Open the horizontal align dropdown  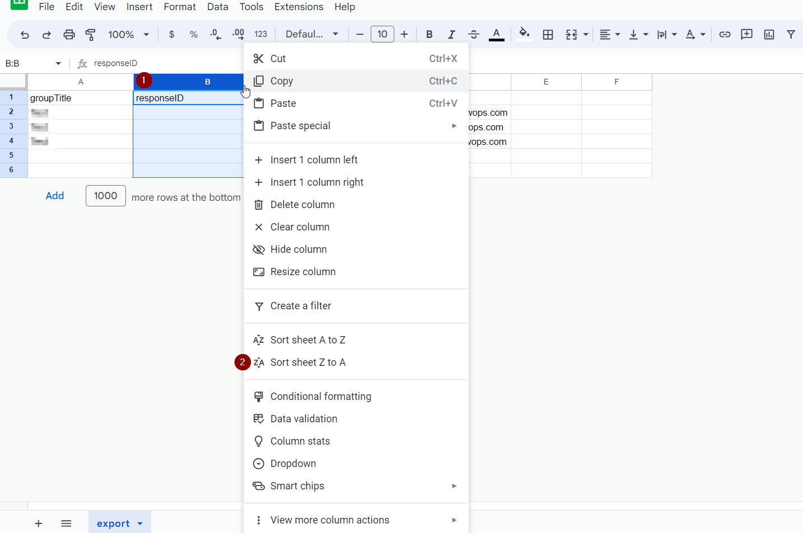(609, 34)
